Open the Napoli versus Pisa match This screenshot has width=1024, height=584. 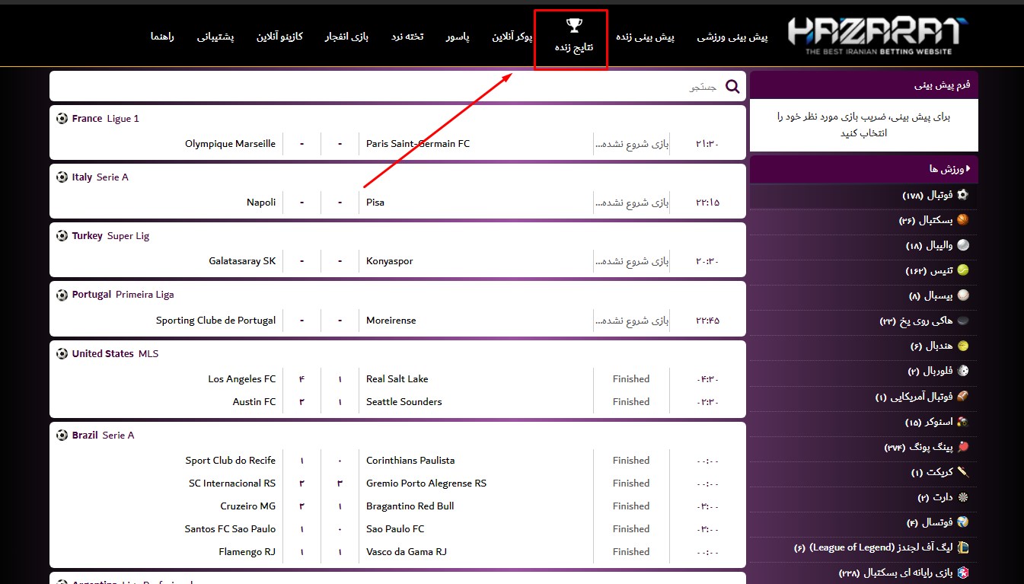pos(396,202)
